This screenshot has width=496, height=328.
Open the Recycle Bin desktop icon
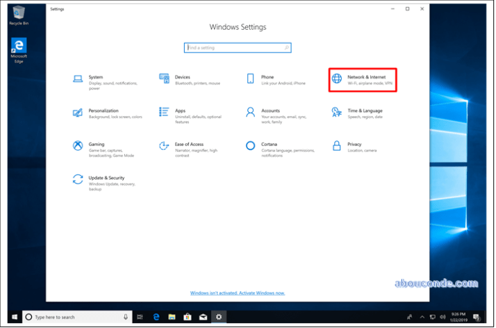18,15
